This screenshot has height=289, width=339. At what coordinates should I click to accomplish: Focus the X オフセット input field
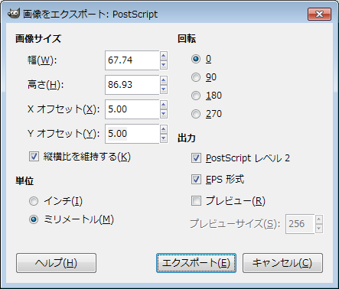pyautogui.click(x=132, y=109)
